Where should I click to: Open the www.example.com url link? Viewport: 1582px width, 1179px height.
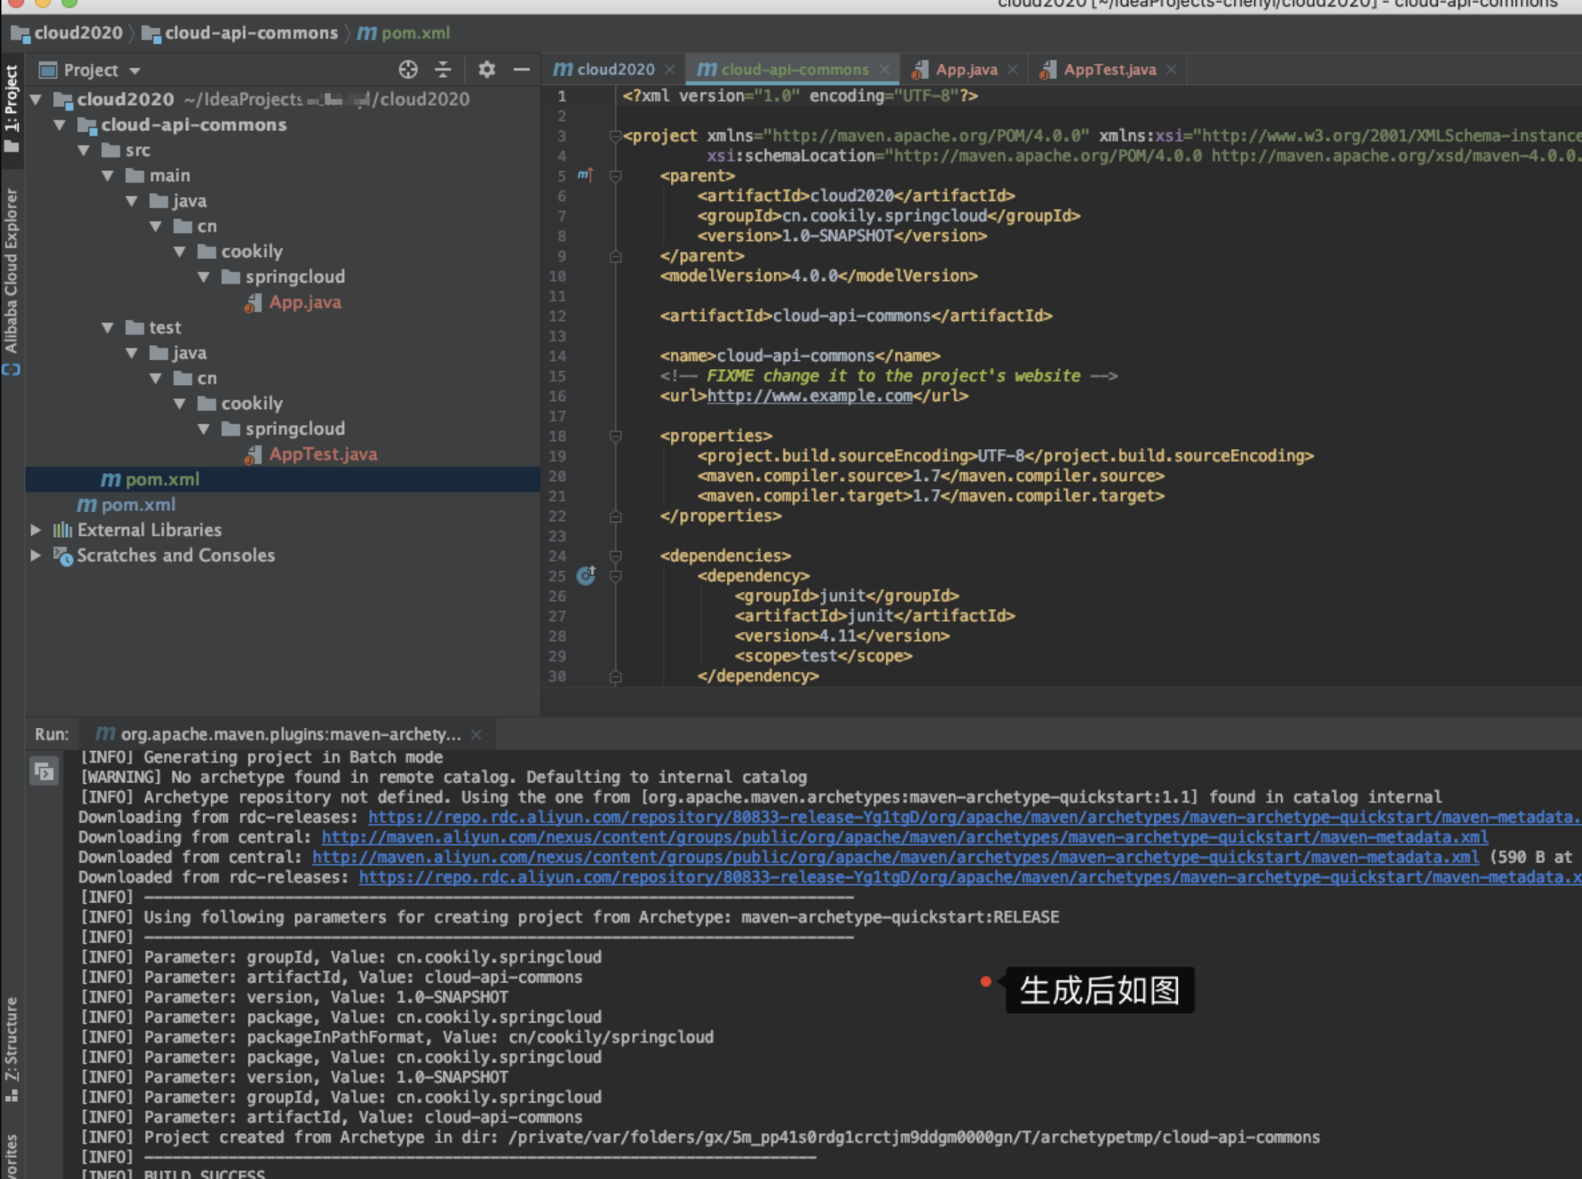(x=810, y=396)
